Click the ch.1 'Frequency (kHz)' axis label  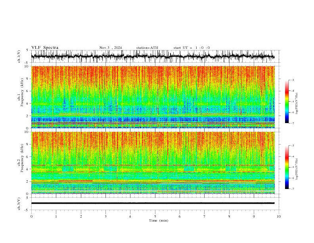pyautogui.click(x=22, y=92)
